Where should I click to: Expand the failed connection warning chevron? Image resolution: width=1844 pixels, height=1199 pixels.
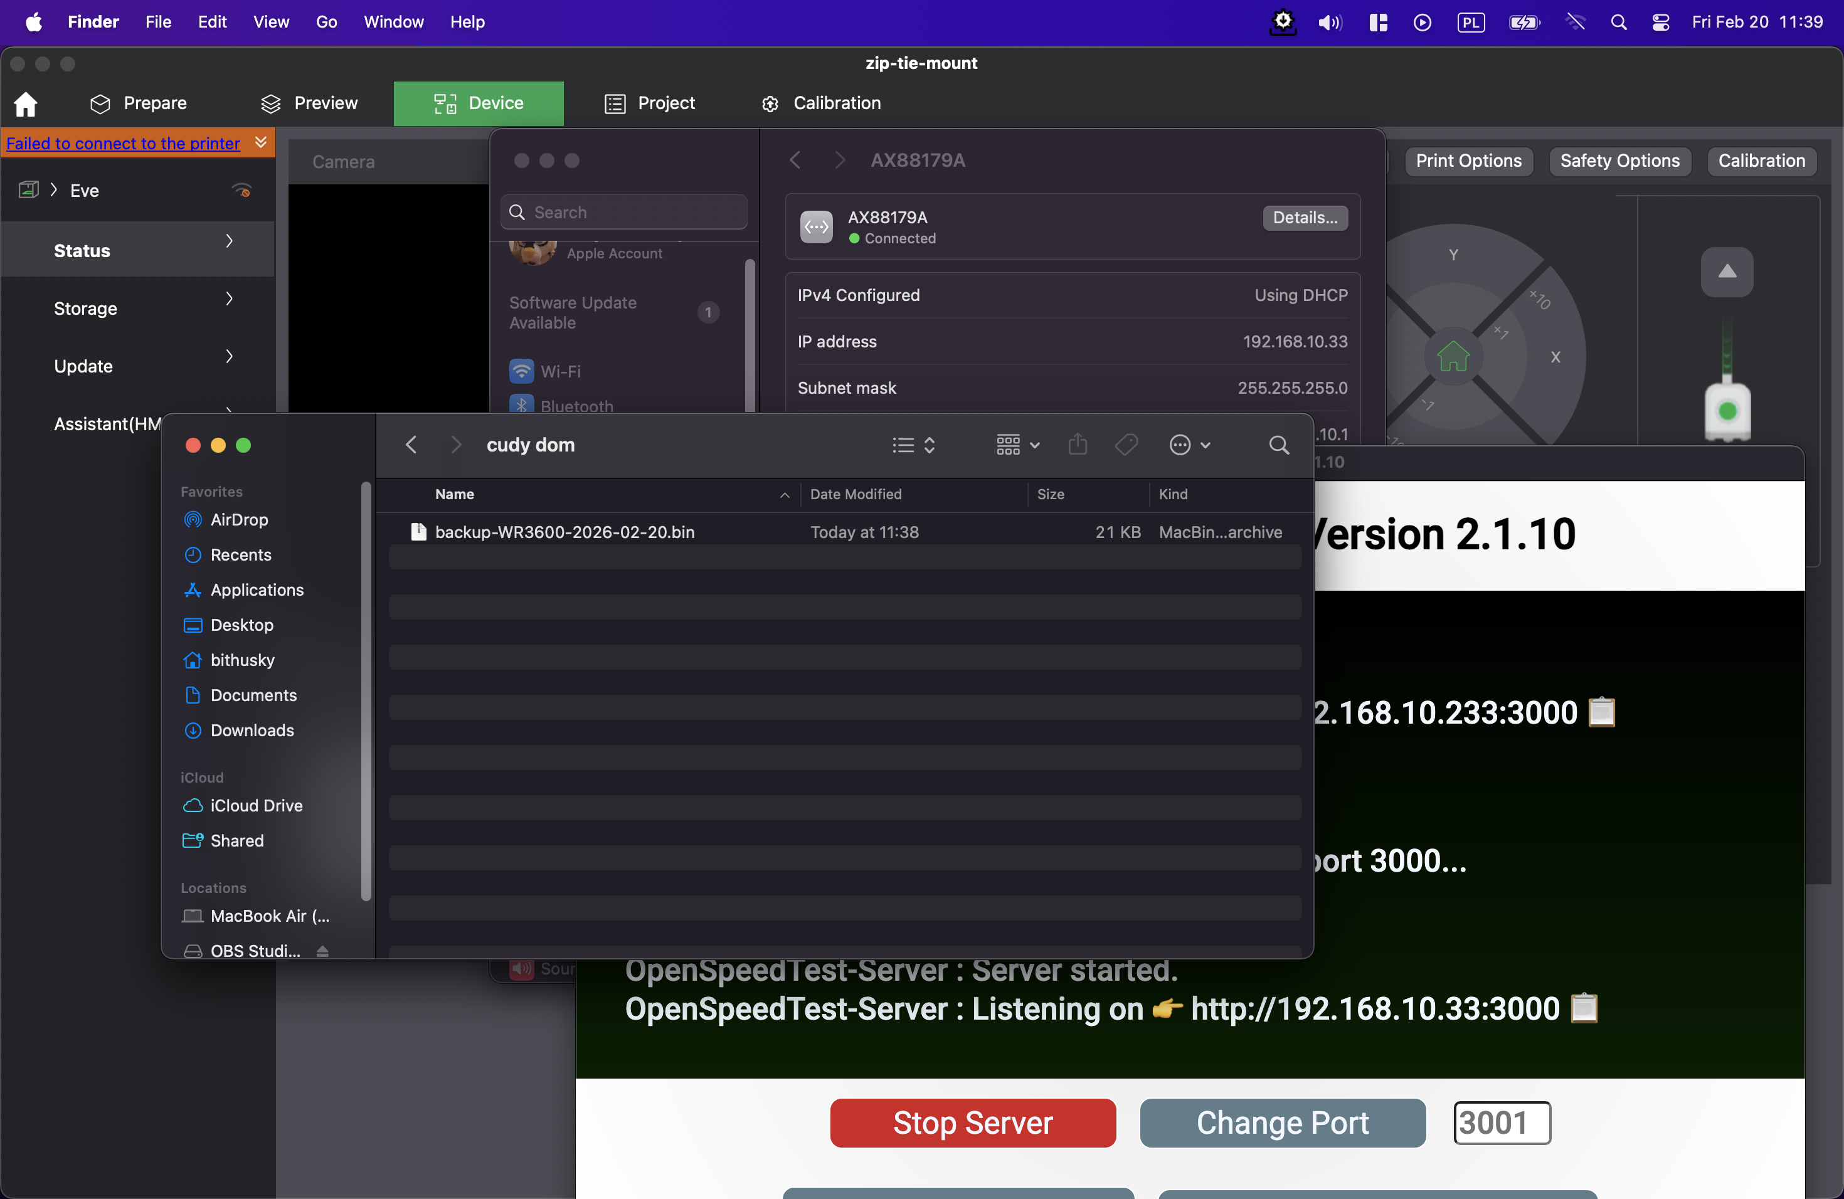click(261, 142)
